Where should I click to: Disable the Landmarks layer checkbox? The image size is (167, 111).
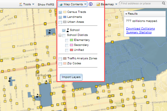click(x=60, y=17)
